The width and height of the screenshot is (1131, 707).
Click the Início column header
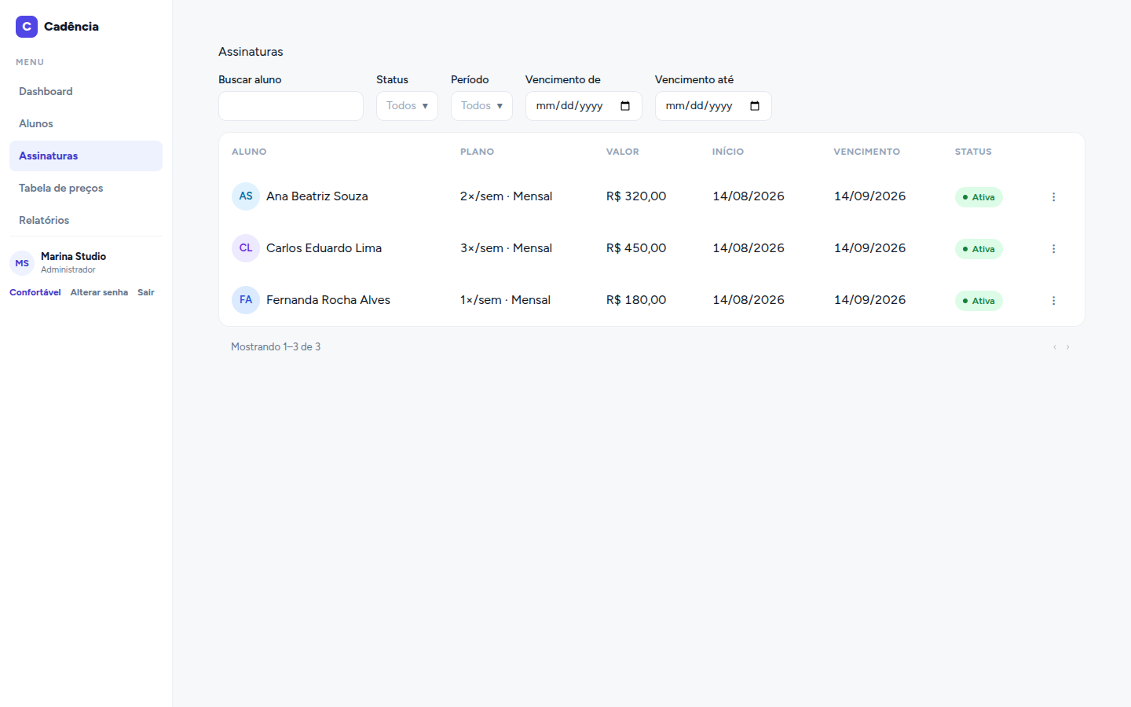728,152
